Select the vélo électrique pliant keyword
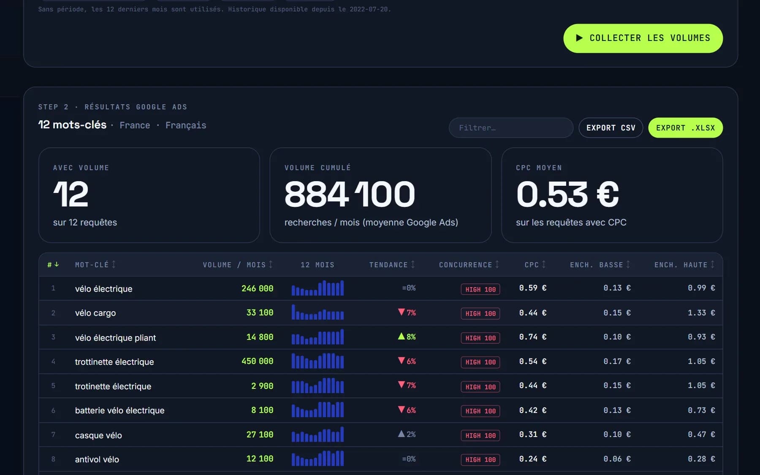 [115, 338]
